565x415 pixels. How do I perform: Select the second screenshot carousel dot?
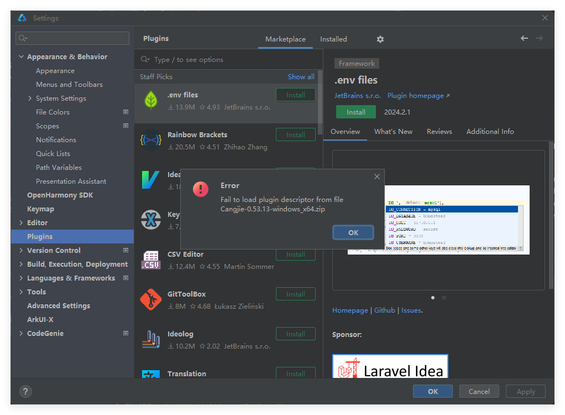click(x=443, y=298)
